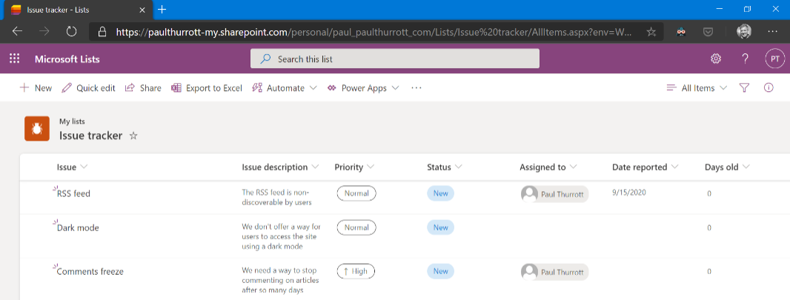Open the All Items view switcher
790x300 pixels.
click(x=697, y=88)
